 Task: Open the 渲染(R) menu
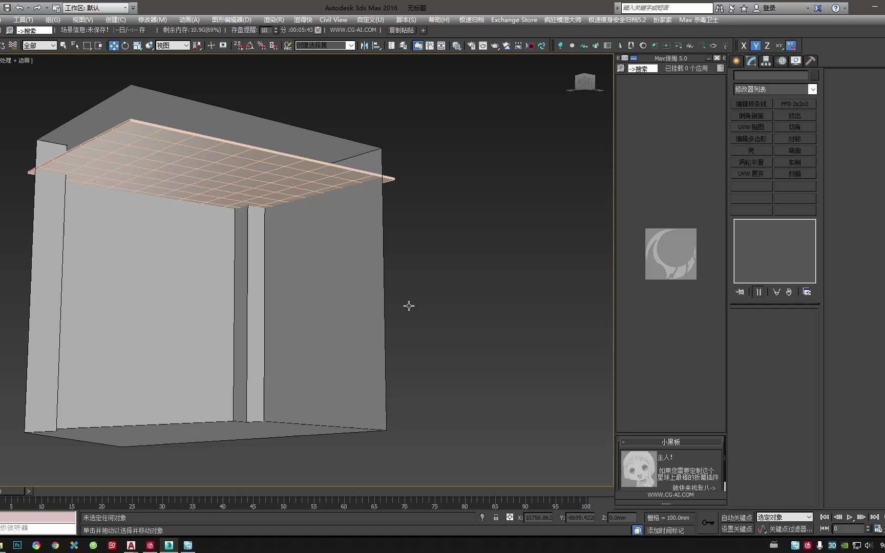pos(274,19)
